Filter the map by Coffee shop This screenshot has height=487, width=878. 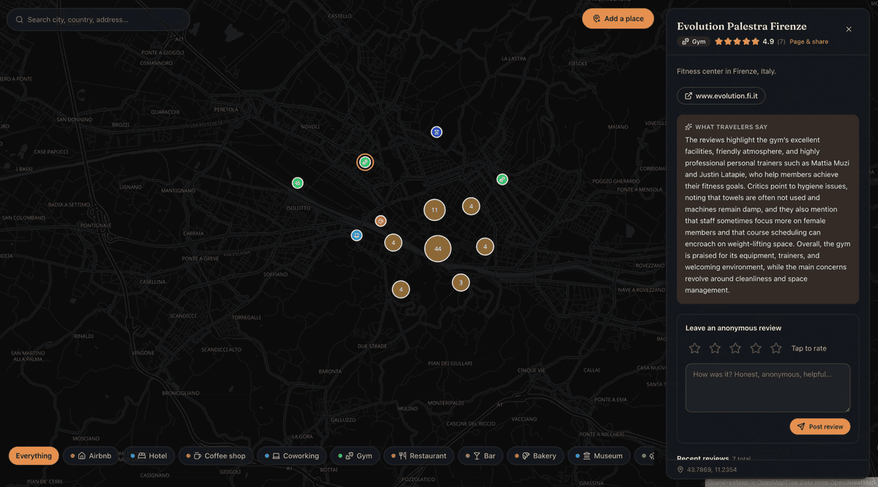click(x=216, y=456)
